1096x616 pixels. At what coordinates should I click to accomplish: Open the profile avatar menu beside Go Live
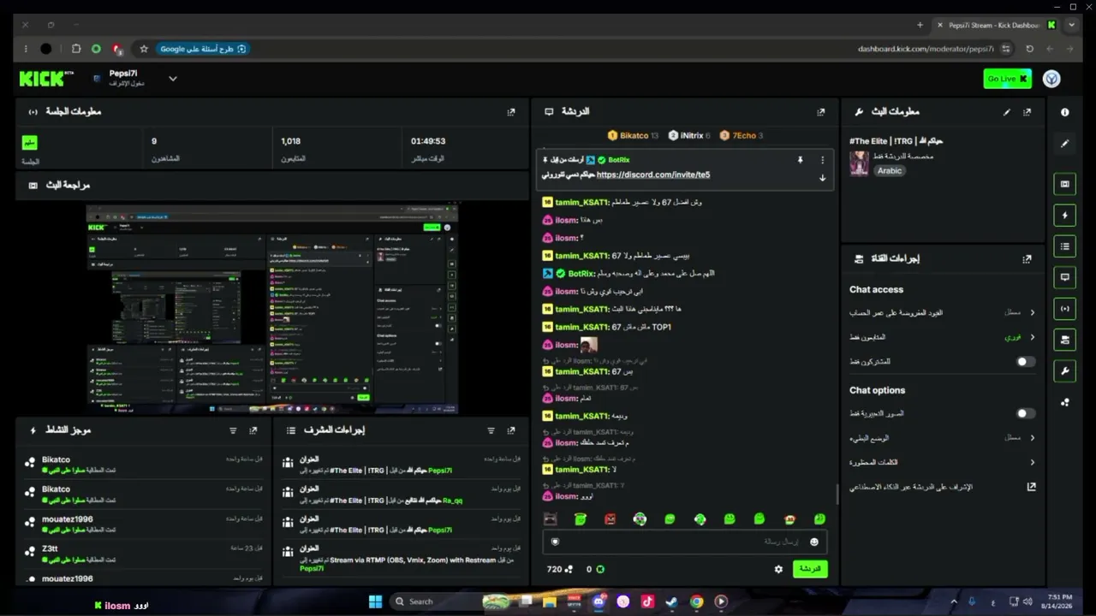point(1051,79)
